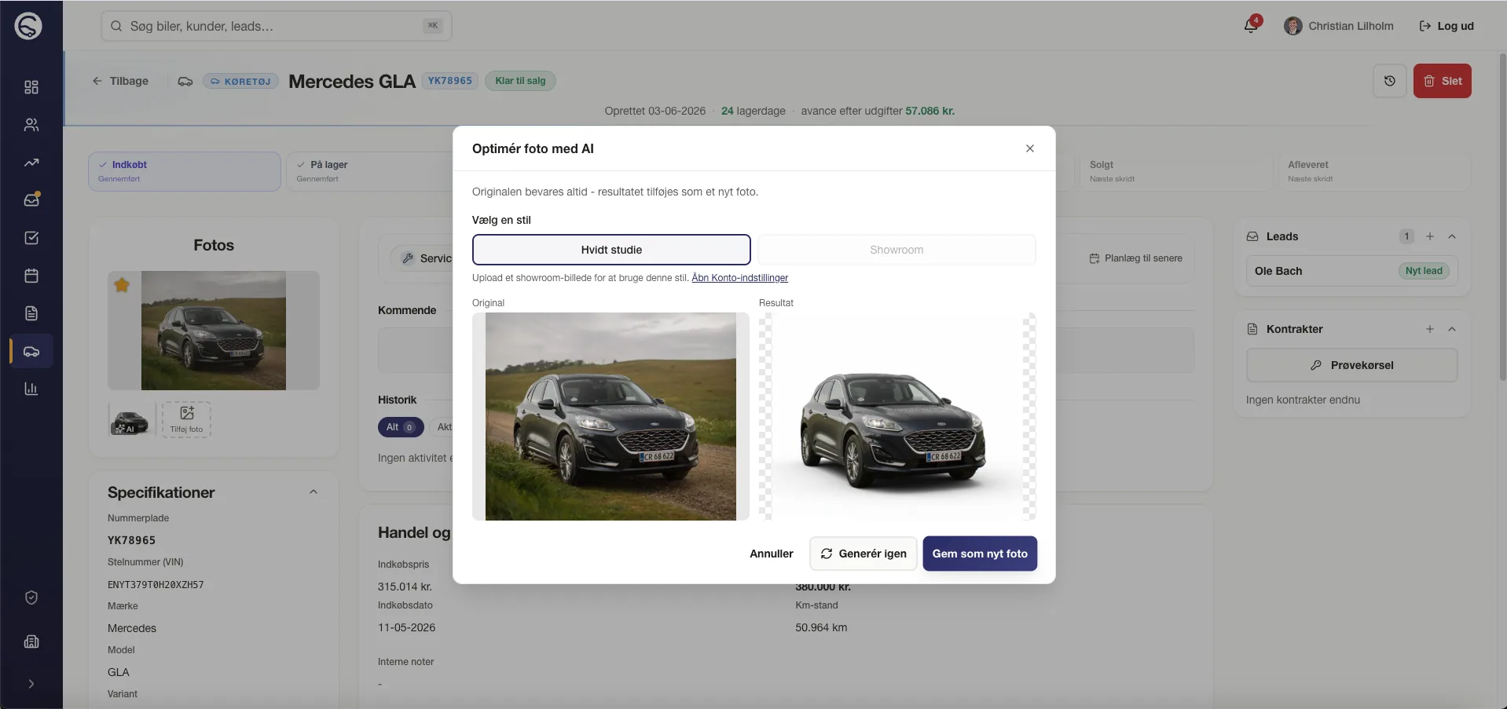This screenshot has width=1507, height=709.
Task: Focus the Søg biler, kunder, leads search field
Action: pyautogui.click(x=276, y=26)
